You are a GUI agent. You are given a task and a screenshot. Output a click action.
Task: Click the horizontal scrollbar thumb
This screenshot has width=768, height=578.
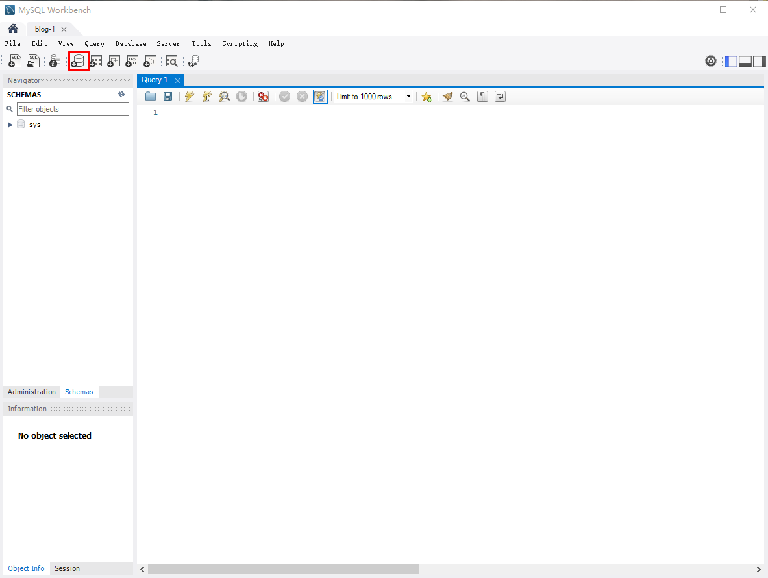(283, 569)
